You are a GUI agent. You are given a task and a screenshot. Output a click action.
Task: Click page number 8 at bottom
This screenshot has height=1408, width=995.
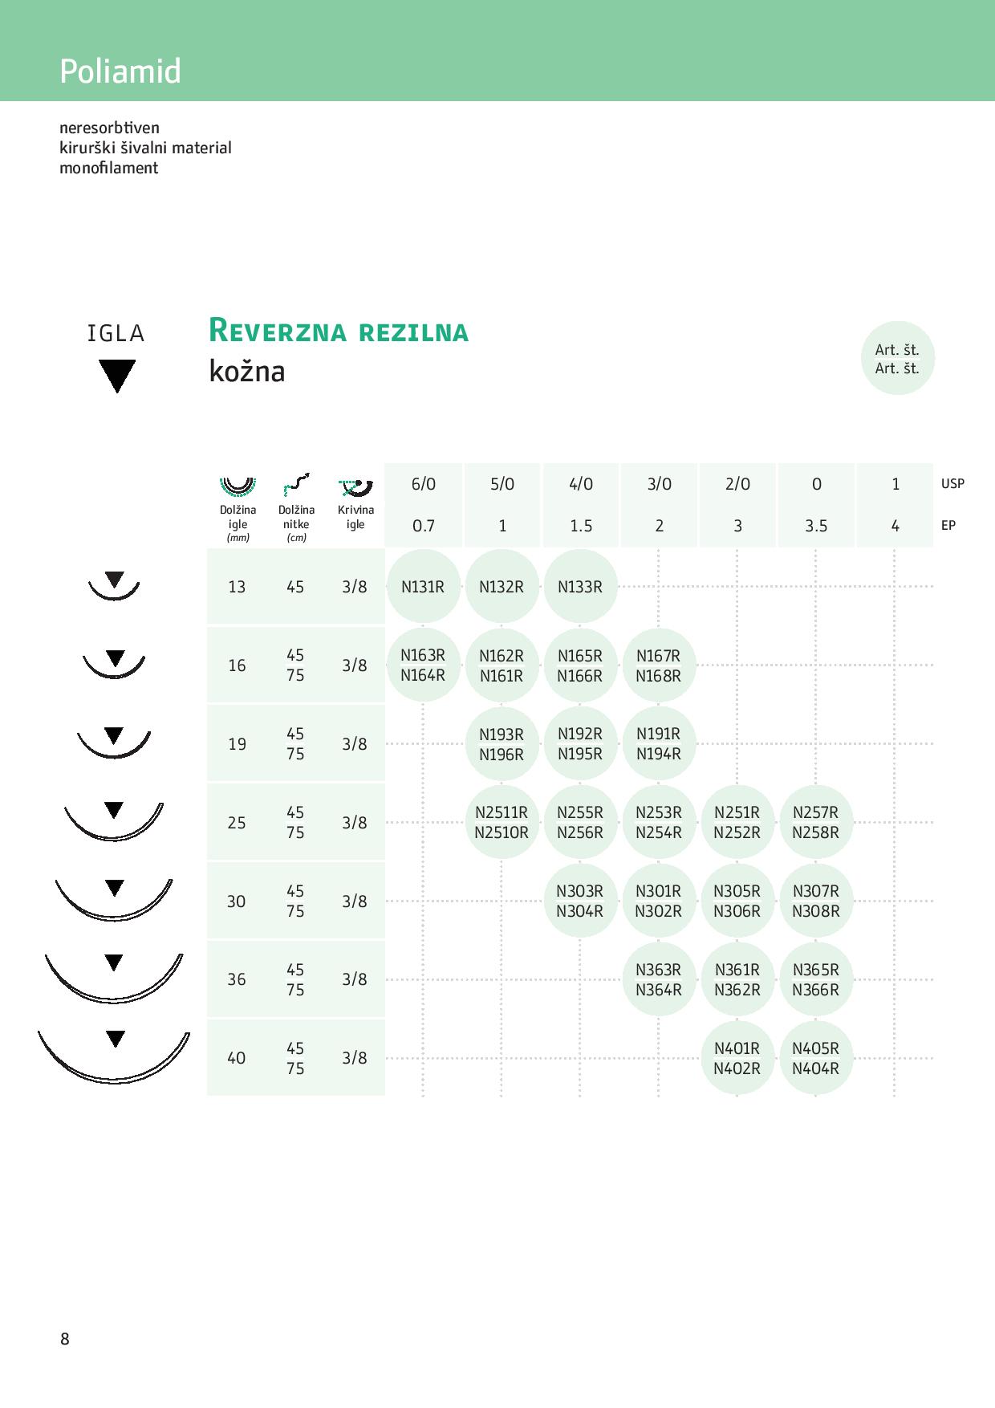[x=65, y=1339]
